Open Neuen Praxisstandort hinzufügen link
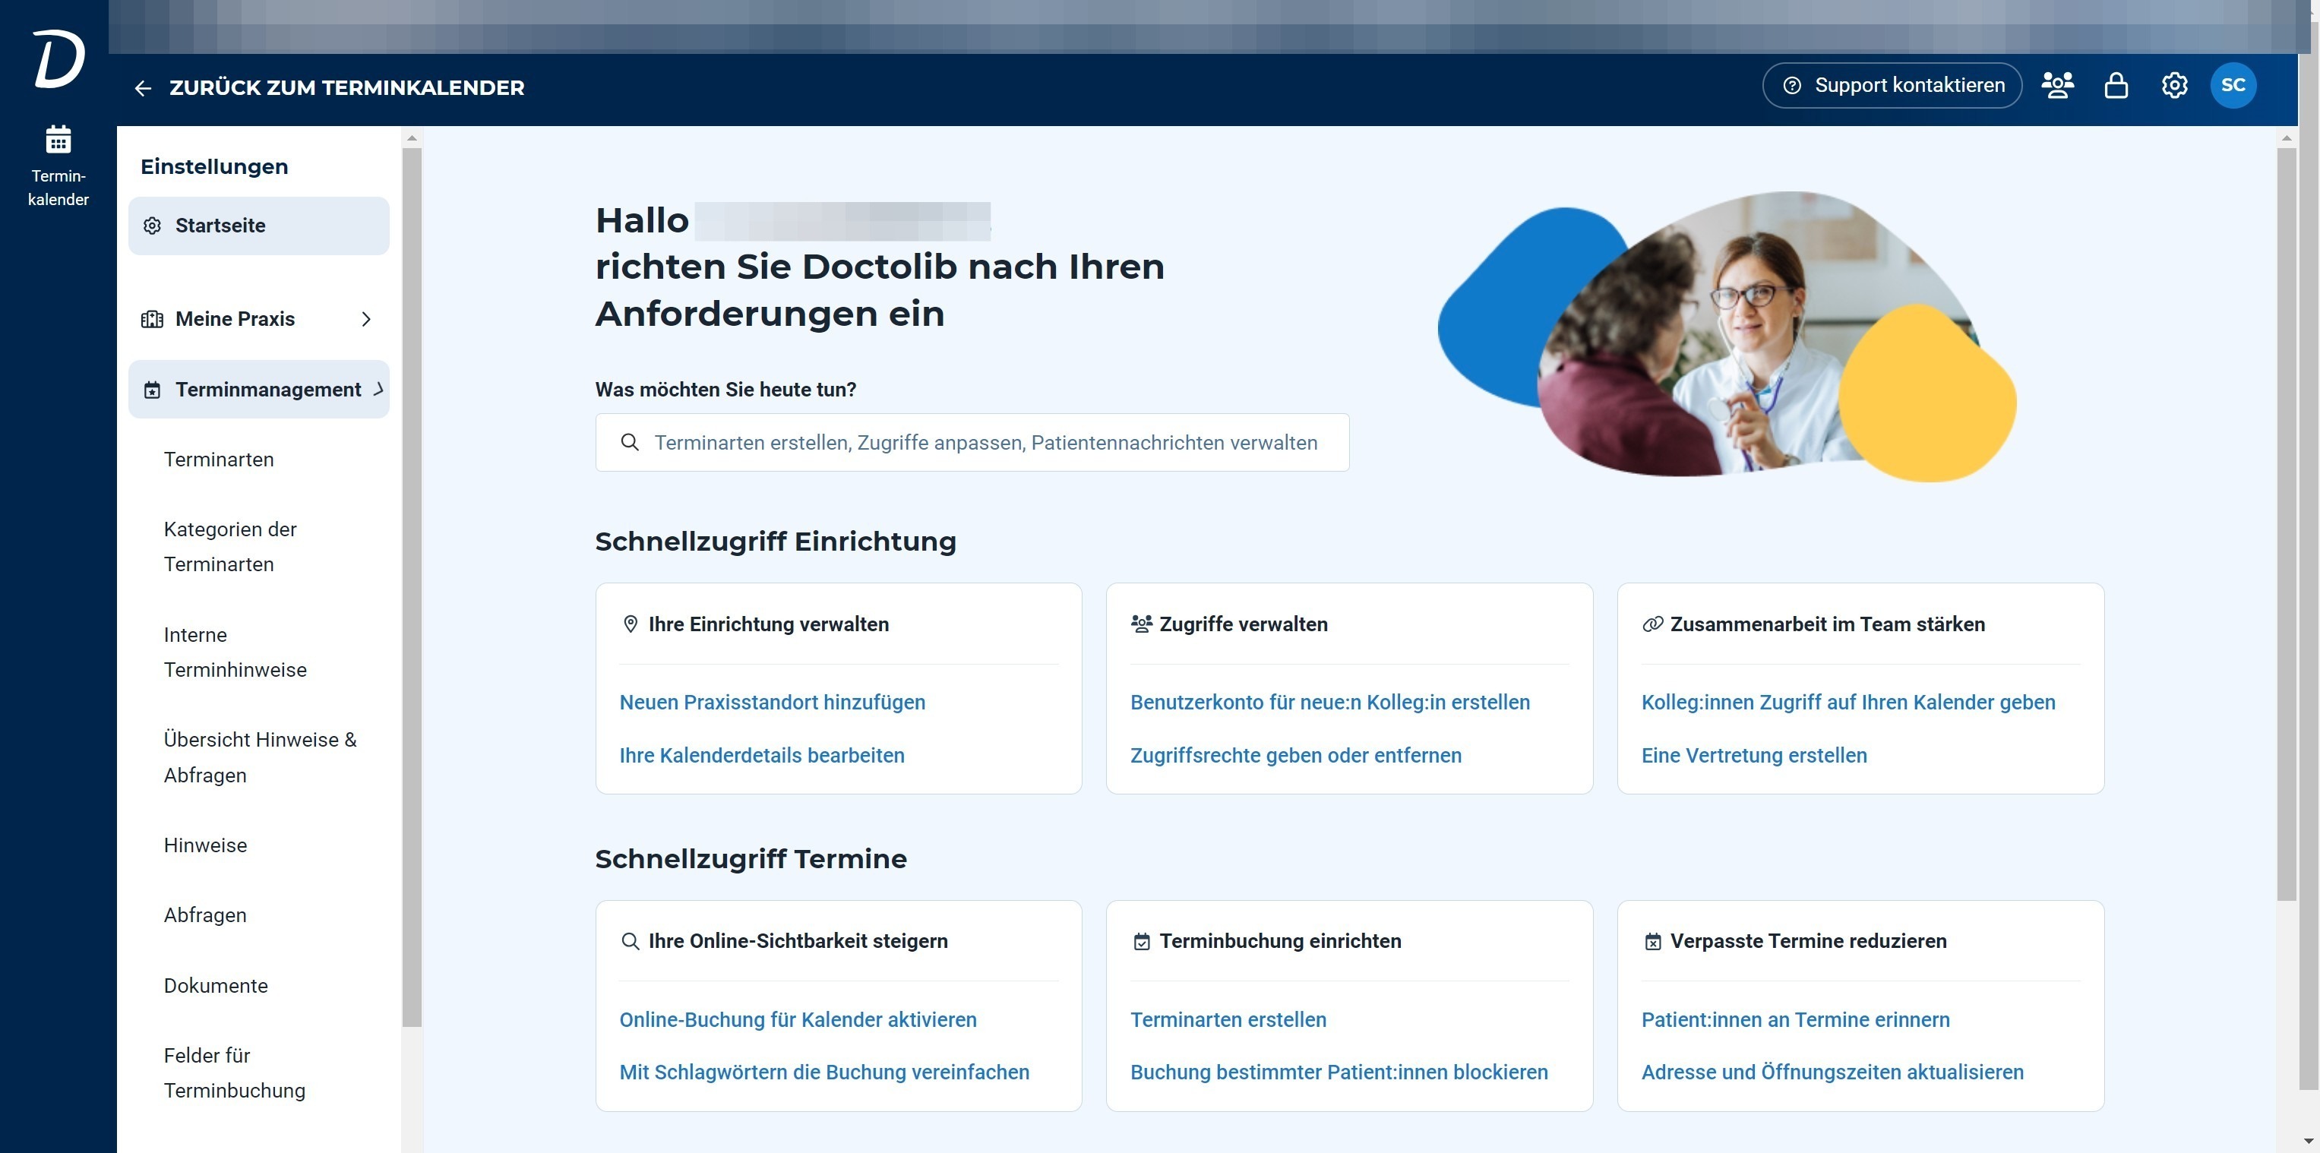 pyautogui.click(x=772, y=703)
